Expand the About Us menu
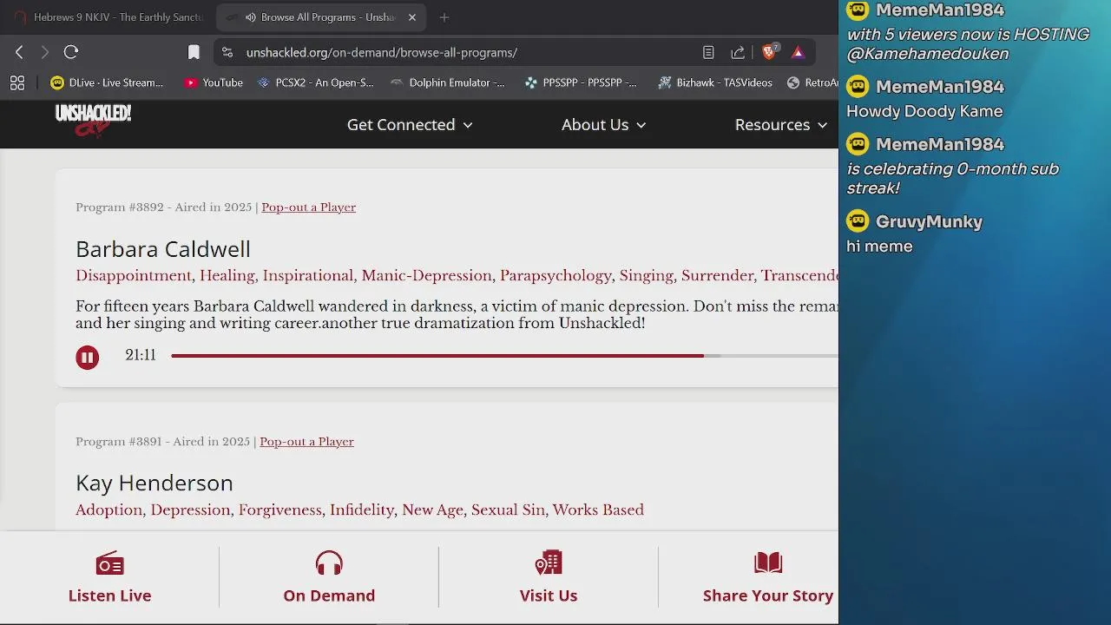This screenshot has width=1111, height=625. 604,125
